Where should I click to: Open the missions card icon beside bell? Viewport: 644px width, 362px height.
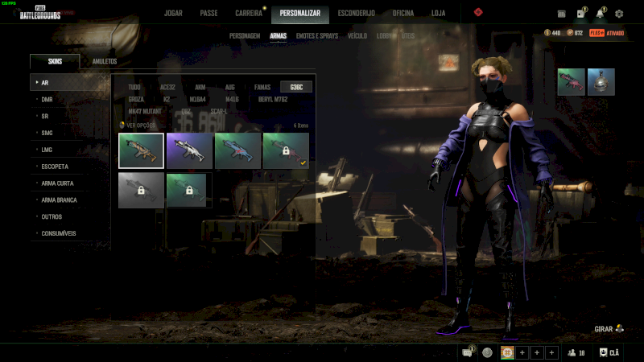click(x=580, y=14)
